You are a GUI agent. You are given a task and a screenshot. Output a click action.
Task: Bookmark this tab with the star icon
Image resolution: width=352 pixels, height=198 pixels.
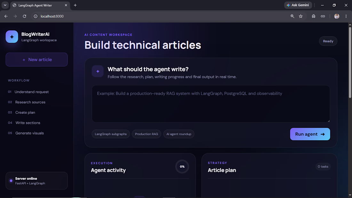click(301, 16)
